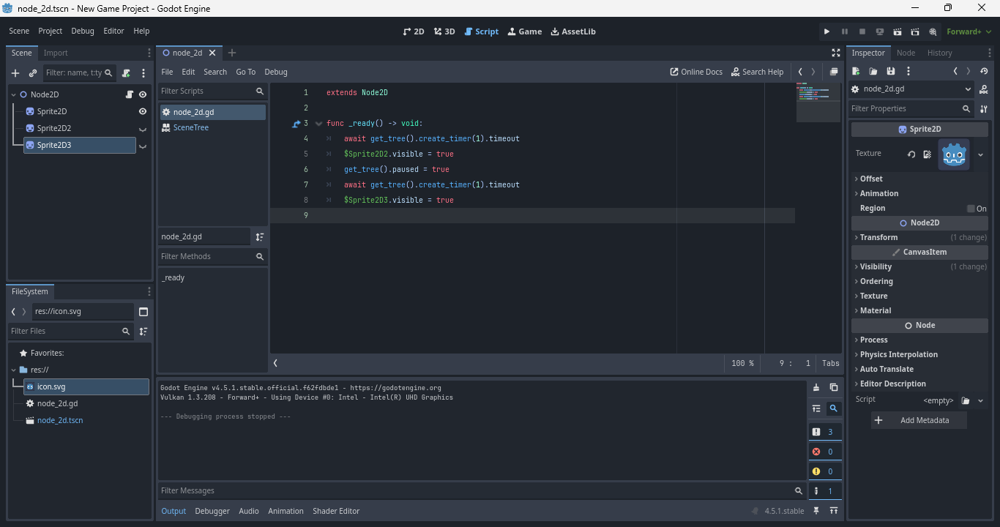Image resolution: width=1000 pixels, height=527 pixels.
Task: Toggle distraction-free mode in script editor
Action: [836, 53]
